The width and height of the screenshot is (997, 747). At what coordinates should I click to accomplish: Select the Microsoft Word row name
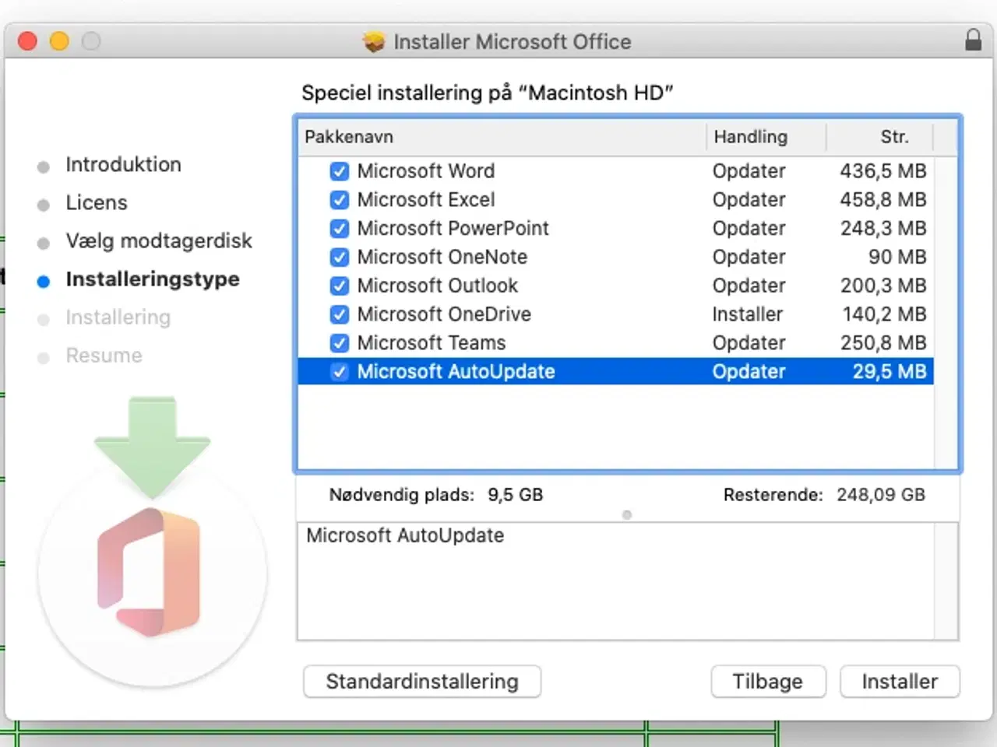tap(426, 171)
